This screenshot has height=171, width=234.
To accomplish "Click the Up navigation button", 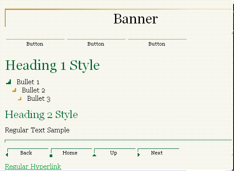I will pos(114,153).
